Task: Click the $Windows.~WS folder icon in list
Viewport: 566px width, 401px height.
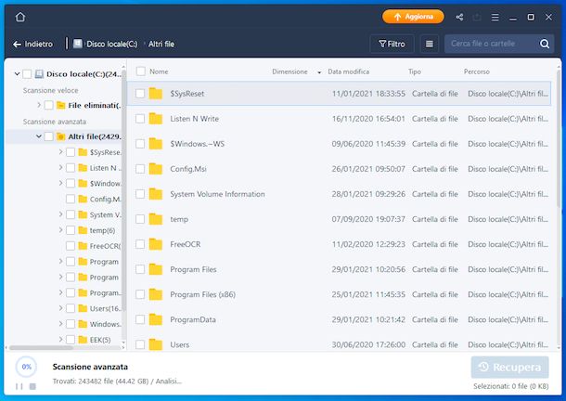Action: pyautogui.click(x=156, y=144)
